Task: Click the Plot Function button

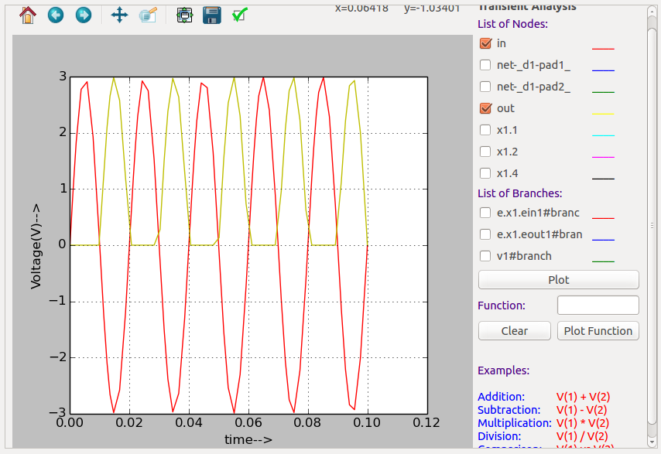Action: coord(598,330)
